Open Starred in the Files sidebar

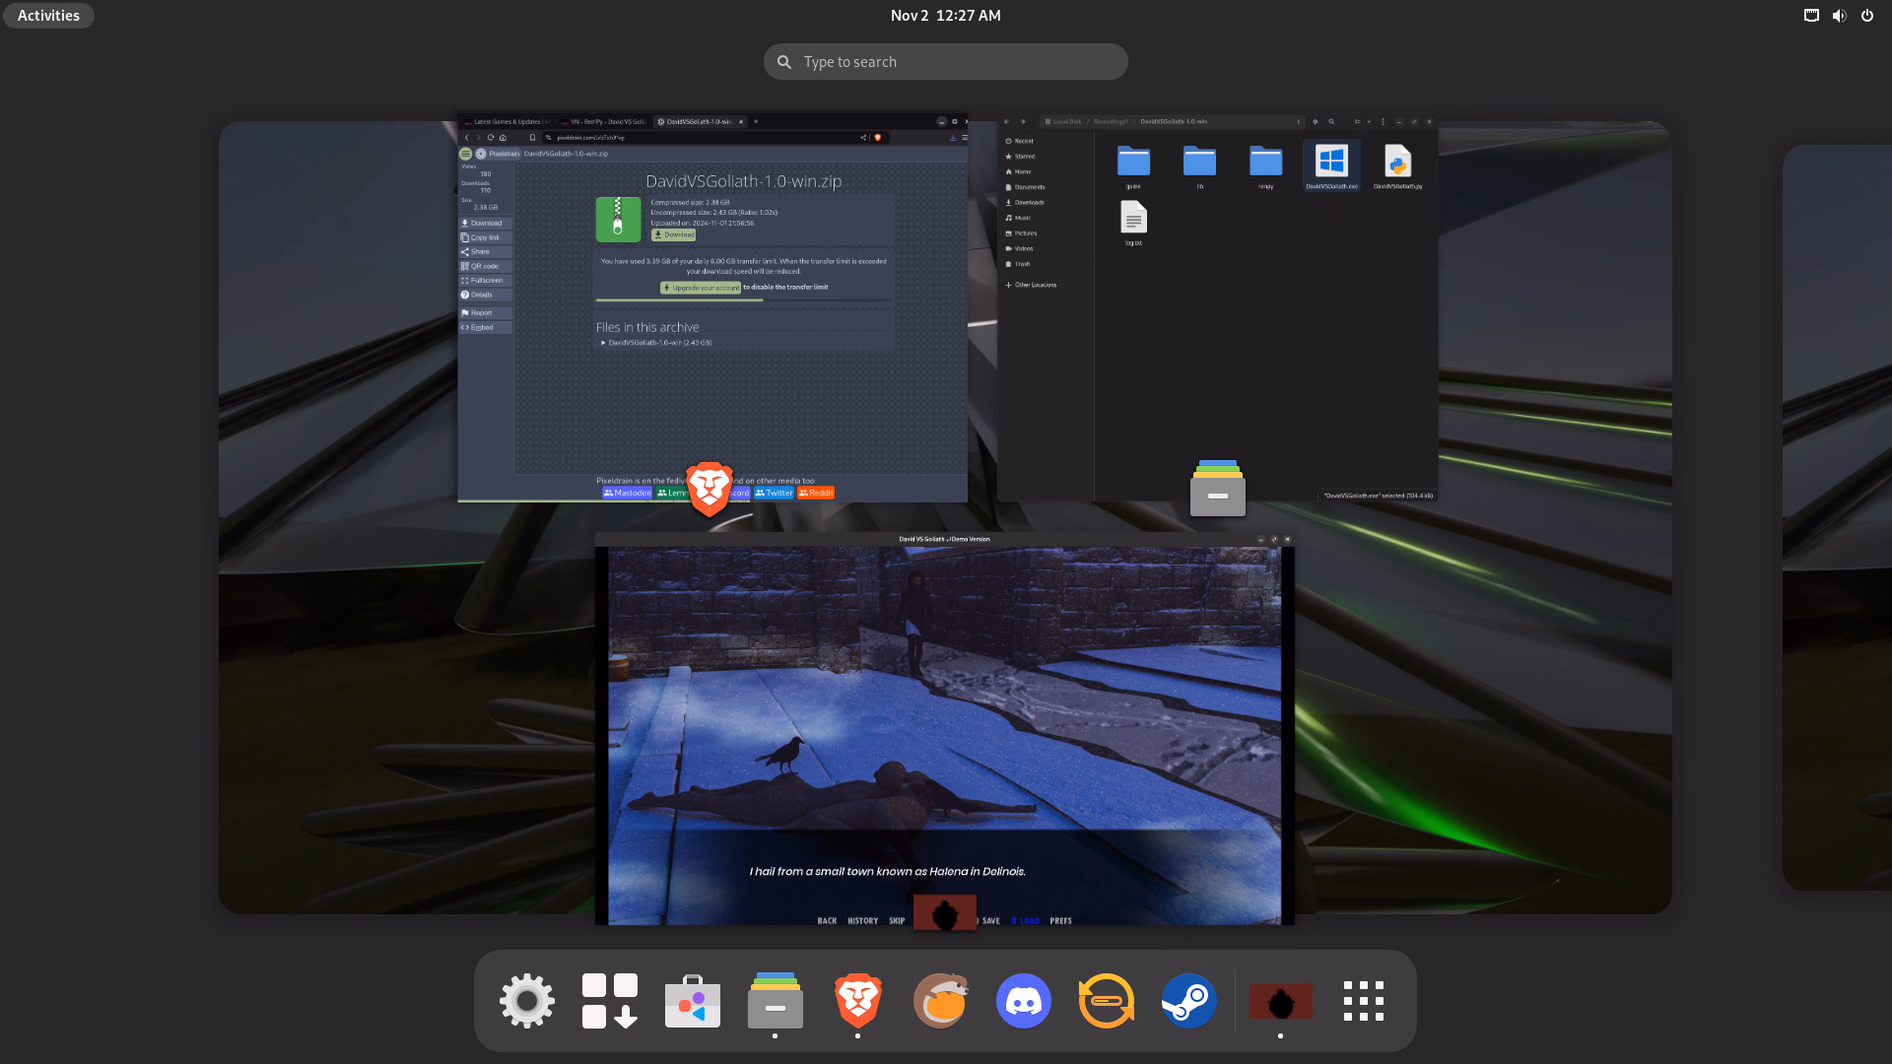(x=1047, y=157)
